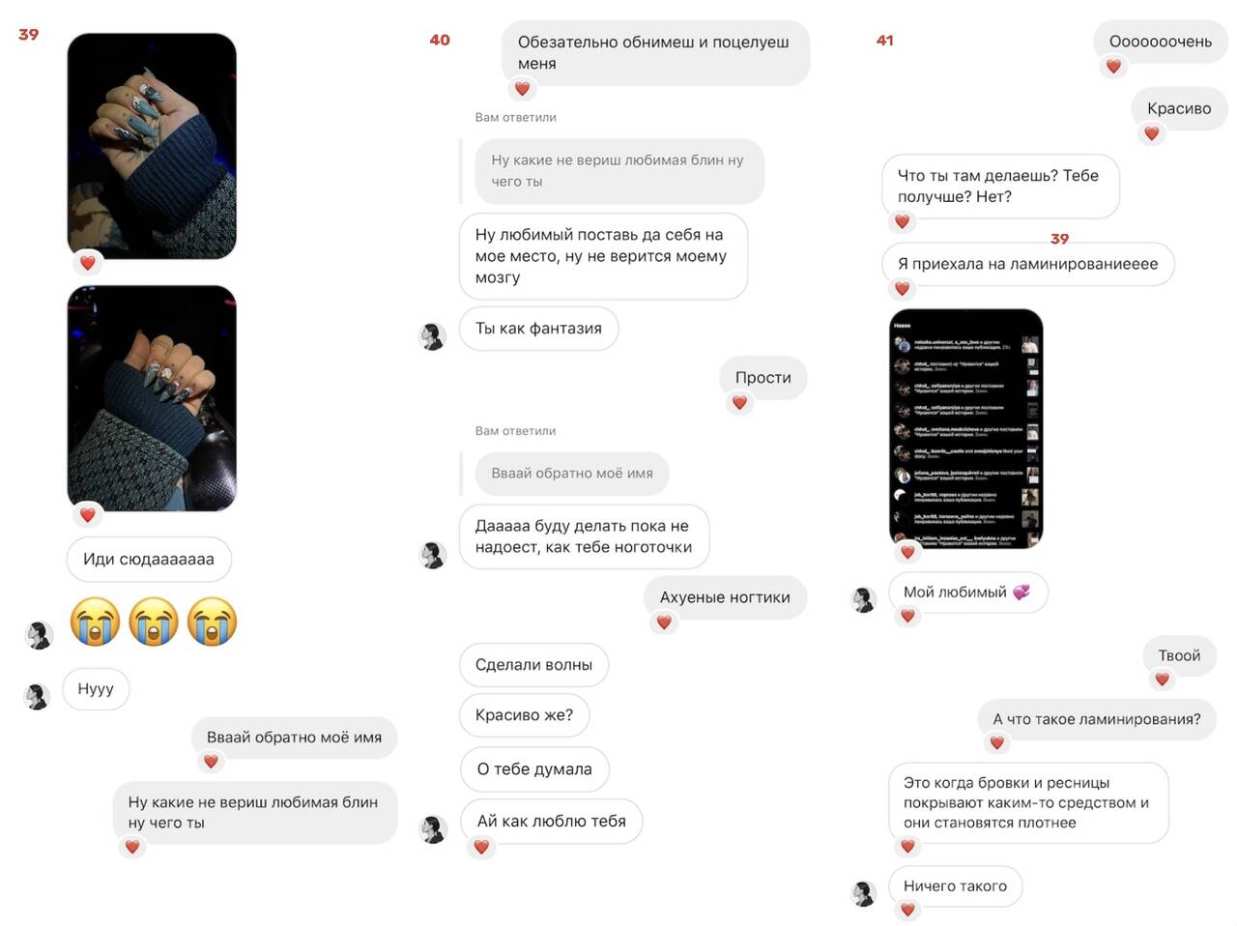
Task: Click avatar beside 'Мой любимый' message
Action: [x=863, y=599]
